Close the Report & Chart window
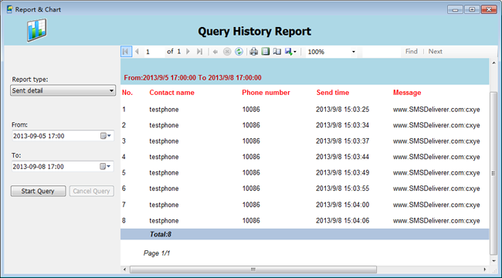The height and width of the screenshot is (278, 502). pyautogui.click(x=489, y=9)
